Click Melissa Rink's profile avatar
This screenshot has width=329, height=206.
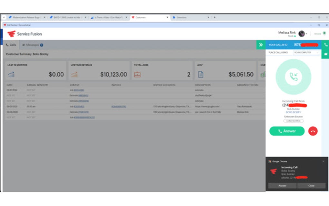301,33
